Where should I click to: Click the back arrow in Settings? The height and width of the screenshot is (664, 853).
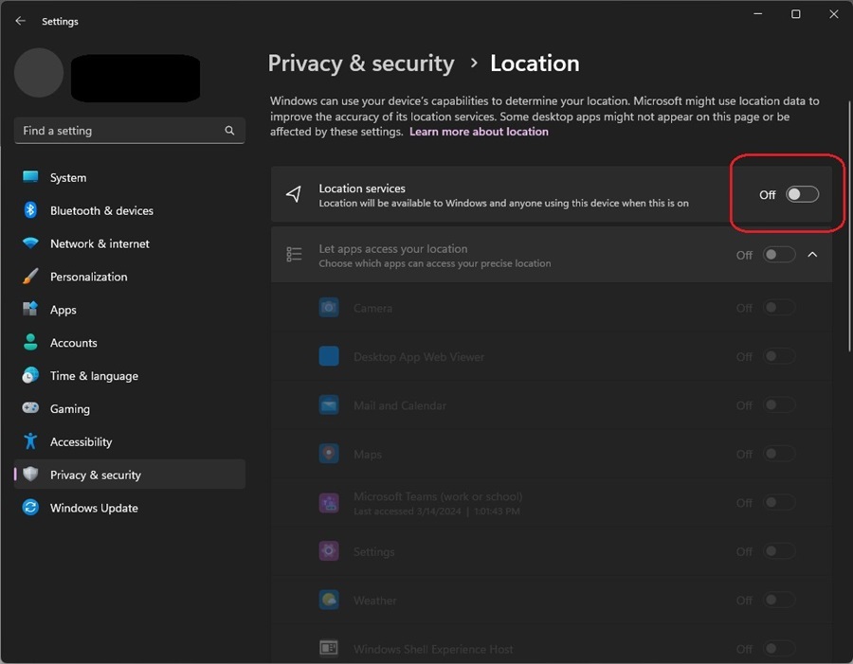(x=20, y=21)
